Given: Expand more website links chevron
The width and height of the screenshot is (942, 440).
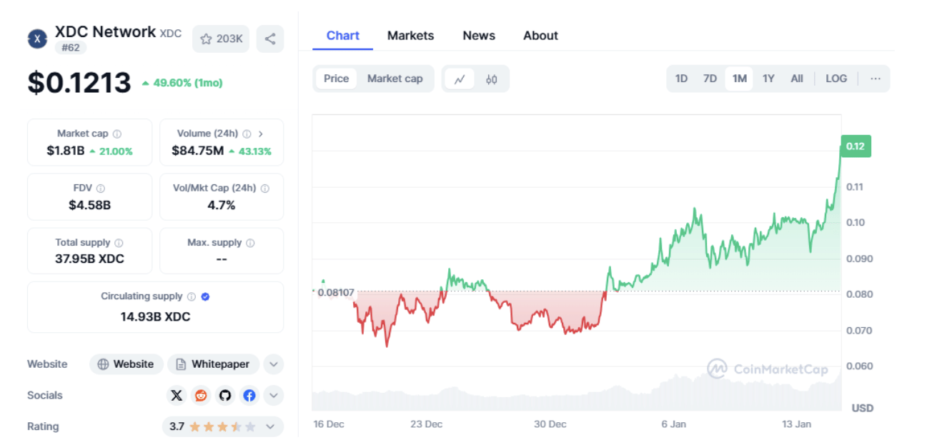Looking at the screenshot, I should [x=274, y=364].
